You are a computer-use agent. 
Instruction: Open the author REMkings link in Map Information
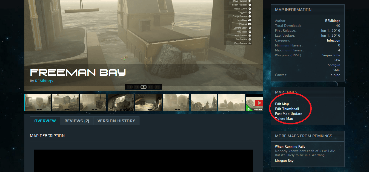333,21
